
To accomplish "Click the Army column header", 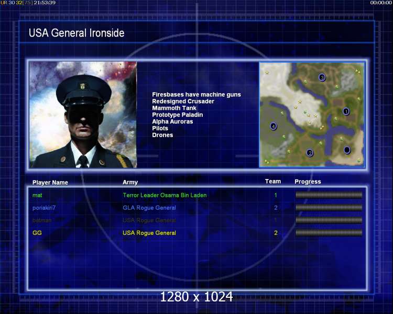I will [x=130, y=183].
